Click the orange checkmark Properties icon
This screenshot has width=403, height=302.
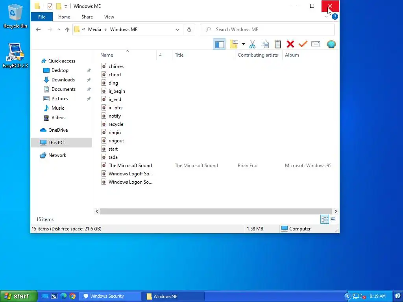click(x=303, y=44)
